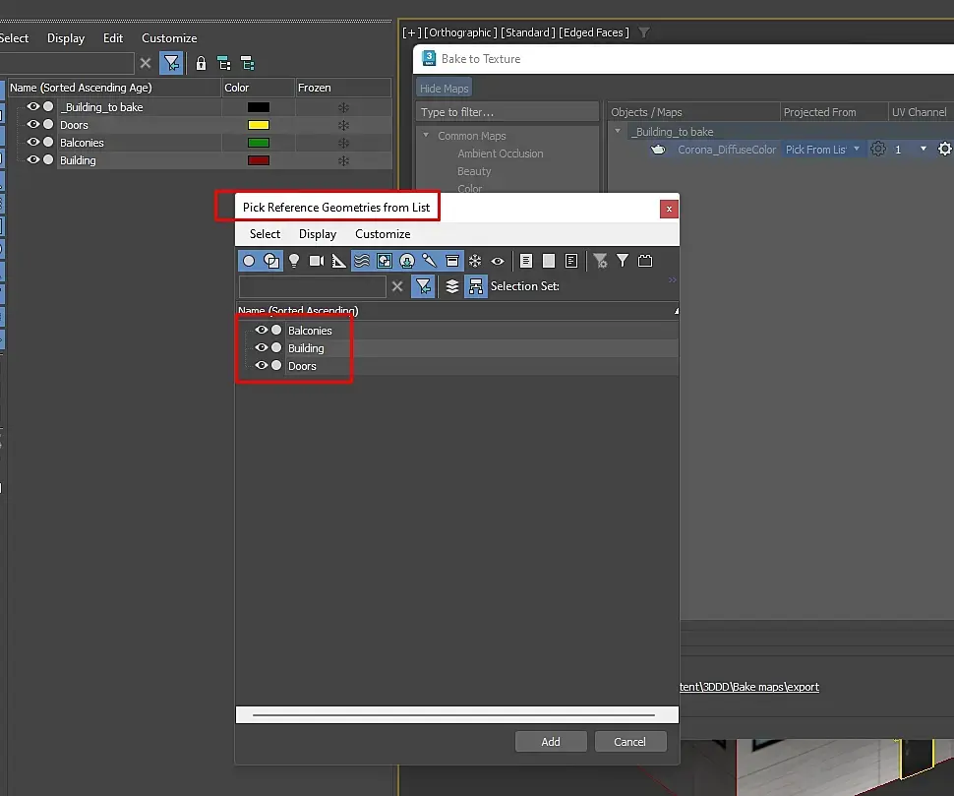Toggle filter-selection funnel button beside dialog search
Image resolution: width=954 pixels, height=796 pixels.
click(423, 286)
